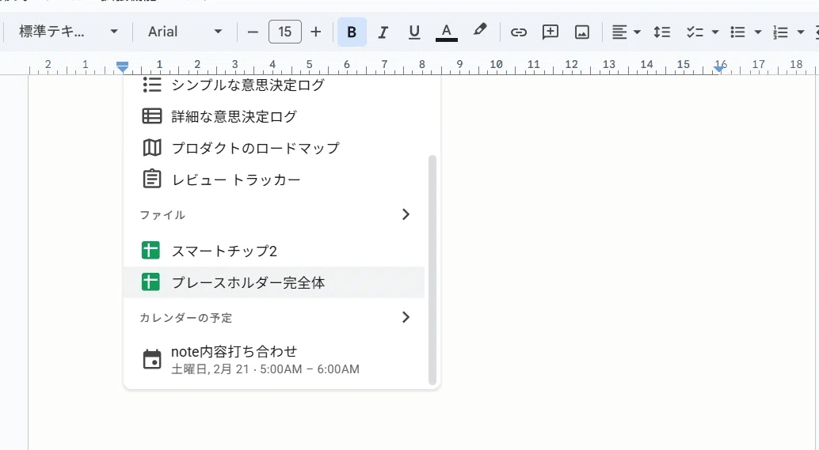The height and width of the screenshot is (450, 819).
Task: Click the popup menu scrollbar
Action: [432, 270]
